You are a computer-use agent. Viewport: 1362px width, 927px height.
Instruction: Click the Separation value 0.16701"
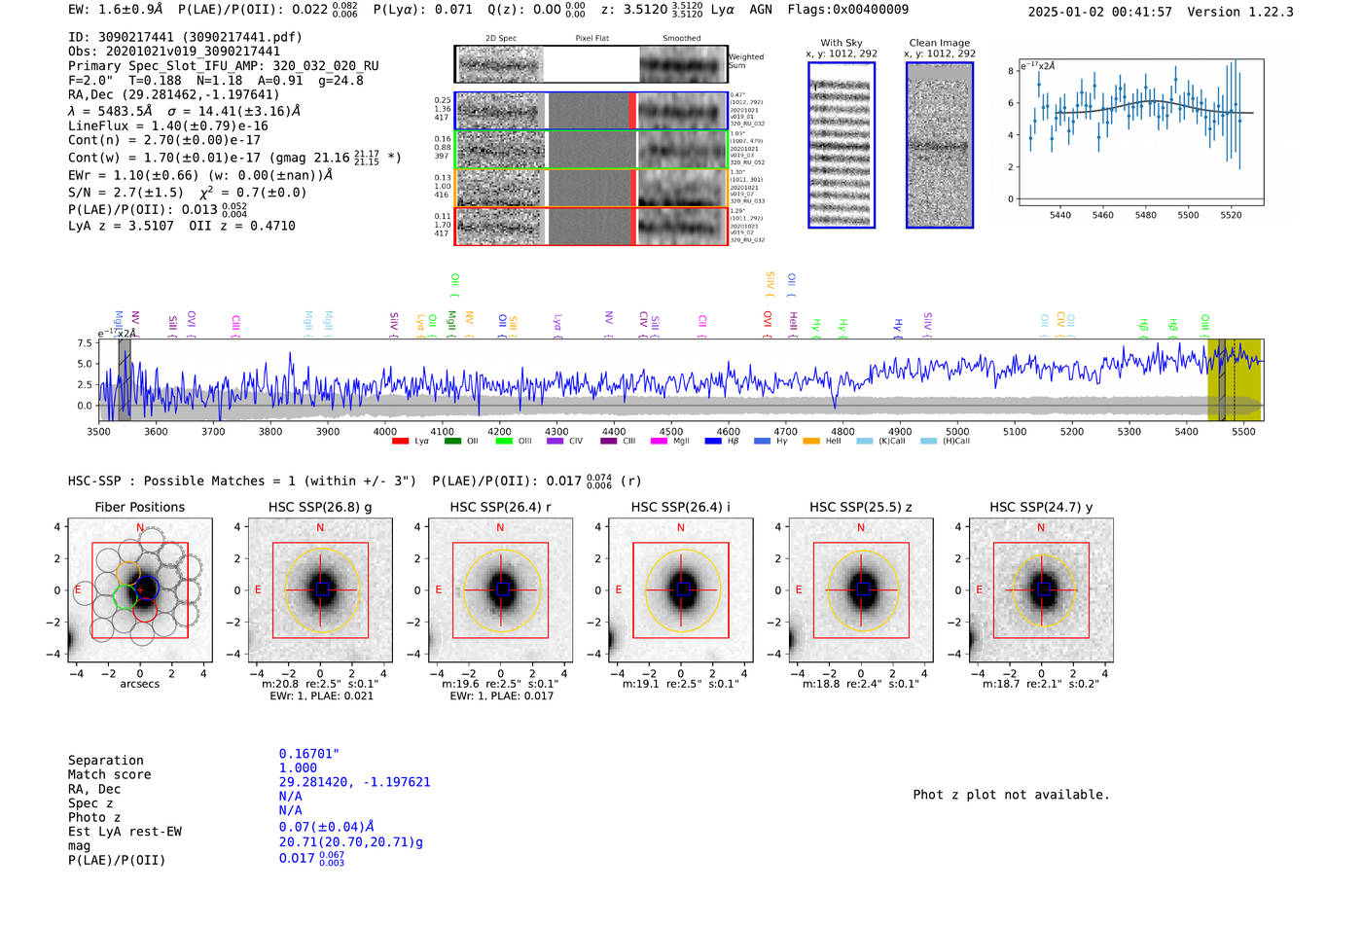point(309,754)
